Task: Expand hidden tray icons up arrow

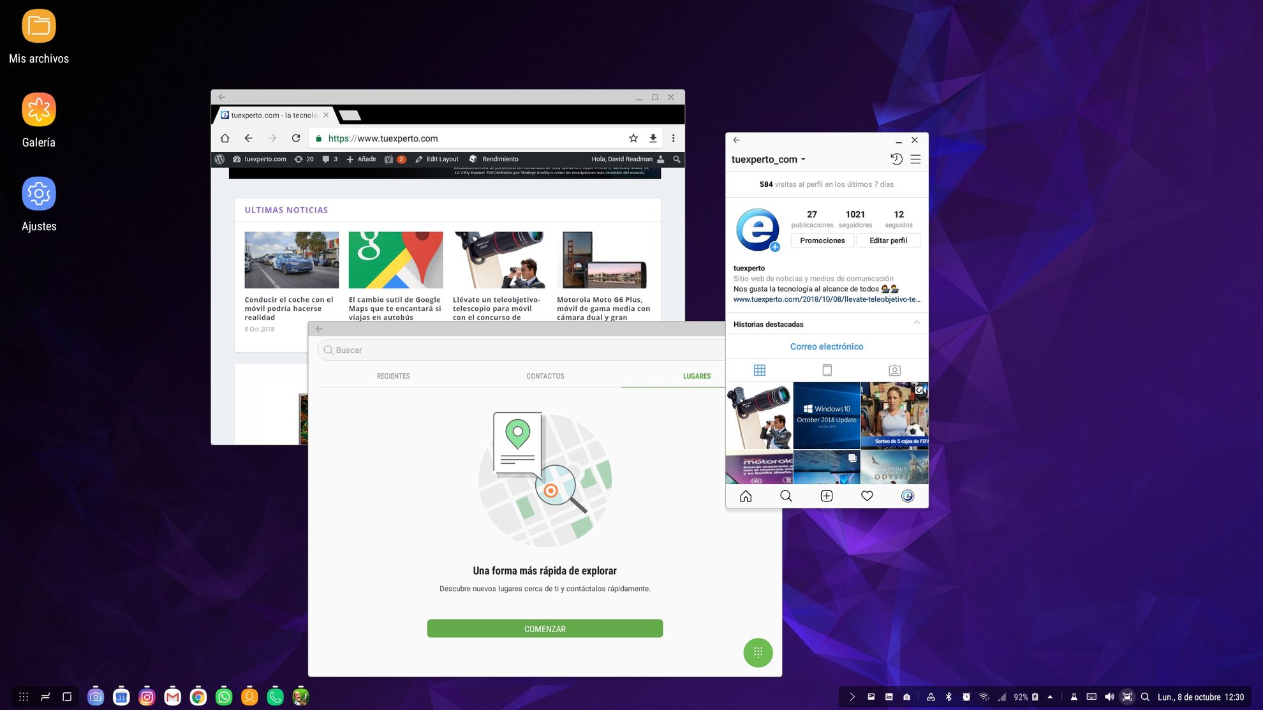Action: (1050, 697)
